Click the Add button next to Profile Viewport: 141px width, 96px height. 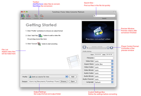tap(73, 77)
